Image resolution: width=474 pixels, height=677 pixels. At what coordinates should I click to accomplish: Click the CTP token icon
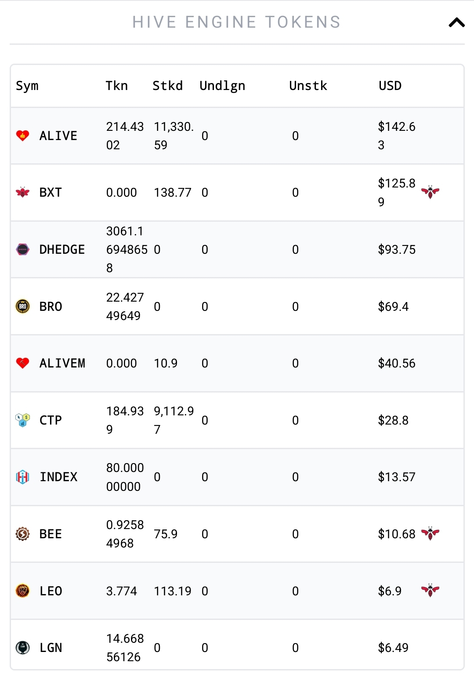click(x=22, y=420)
